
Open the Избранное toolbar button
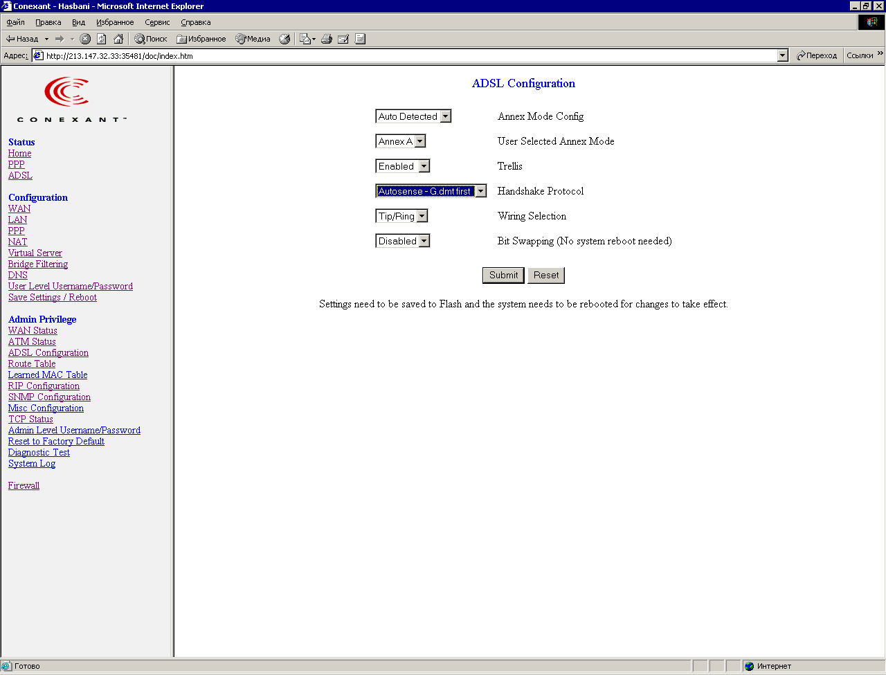[201, 39]
